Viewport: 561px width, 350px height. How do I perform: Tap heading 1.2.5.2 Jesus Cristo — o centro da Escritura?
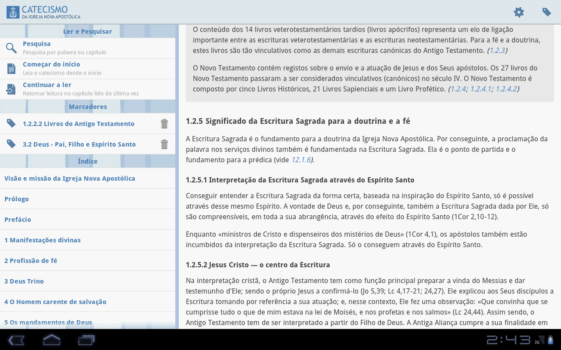click(x=258, y=265)
